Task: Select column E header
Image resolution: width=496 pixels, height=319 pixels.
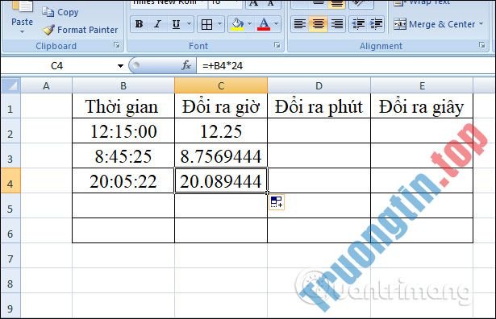Action: pyautogui.click(x=422, y=85)
